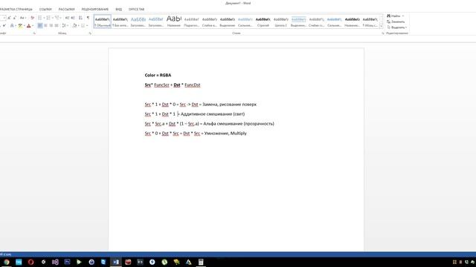
Task: Apply yellow text highlight color
Action: [x=20, y=26]
